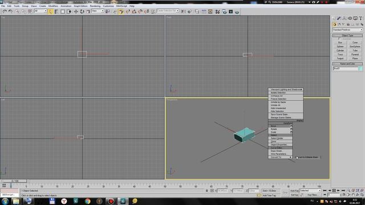This screenshot has width=365, height=205.
Task: Toggle the Set Key button
Action: point(294,195)
